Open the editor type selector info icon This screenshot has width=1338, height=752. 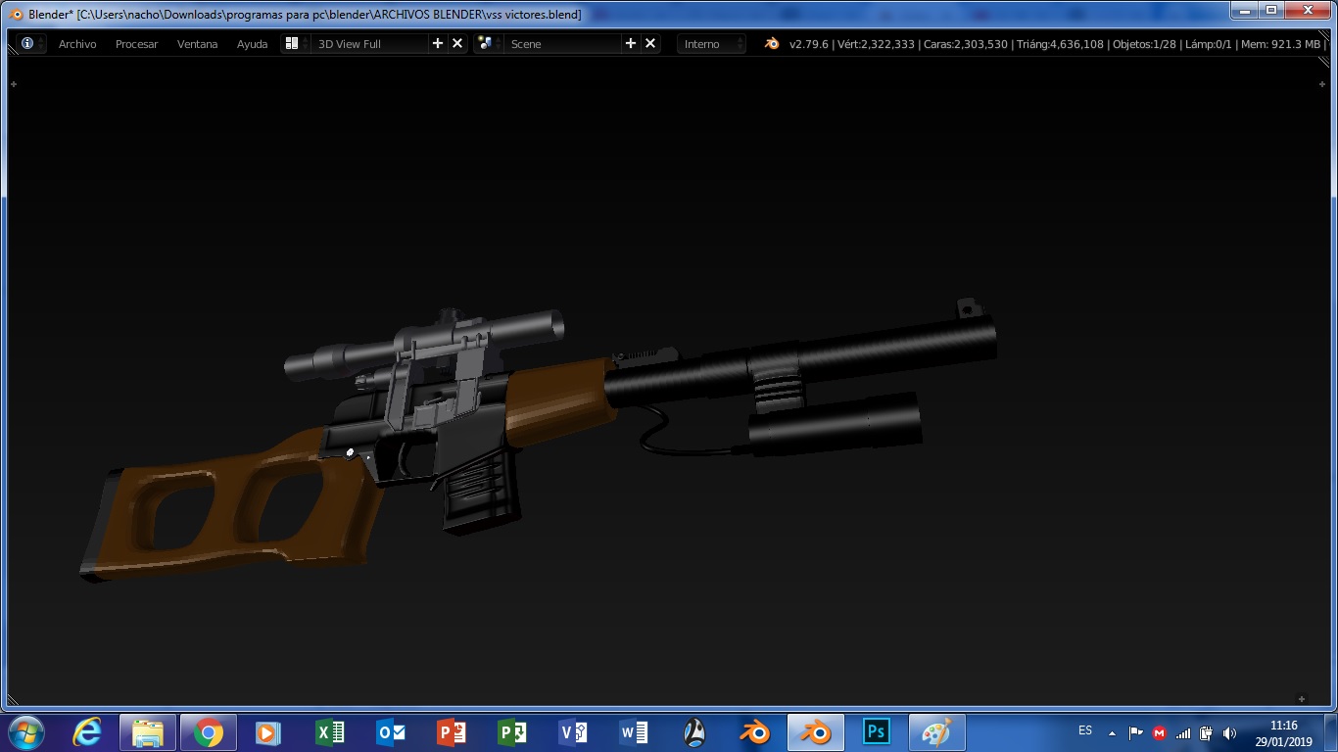31,44
